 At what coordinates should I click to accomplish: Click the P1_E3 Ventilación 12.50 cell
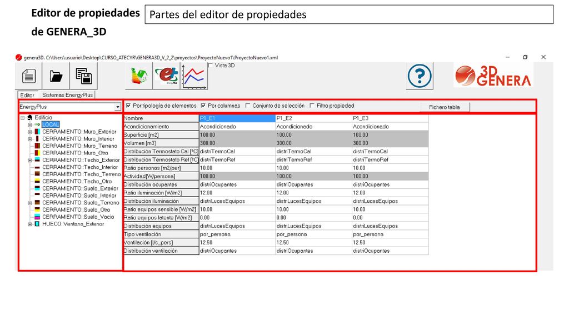390,242
